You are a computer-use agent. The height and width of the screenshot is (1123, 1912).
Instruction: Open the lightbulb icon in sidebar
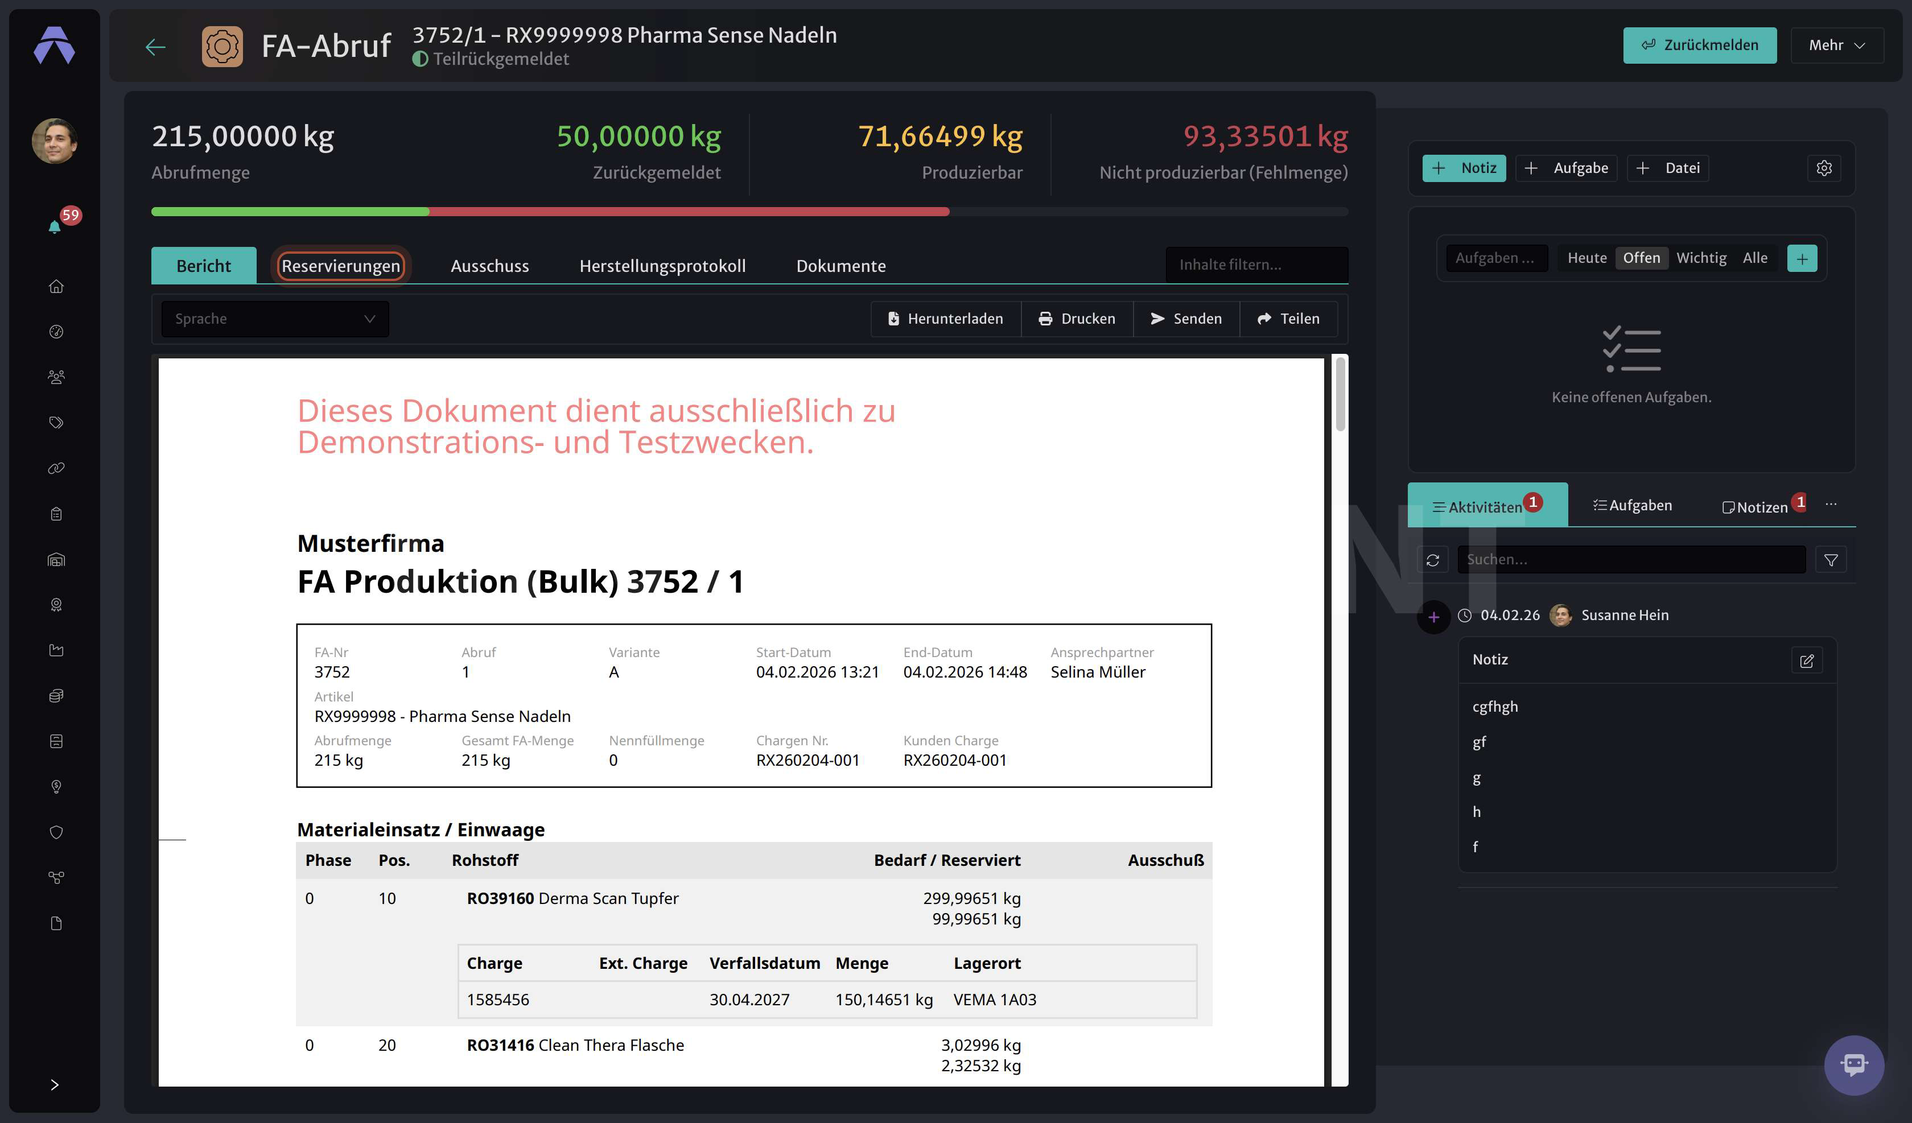[x=55, y=787]
